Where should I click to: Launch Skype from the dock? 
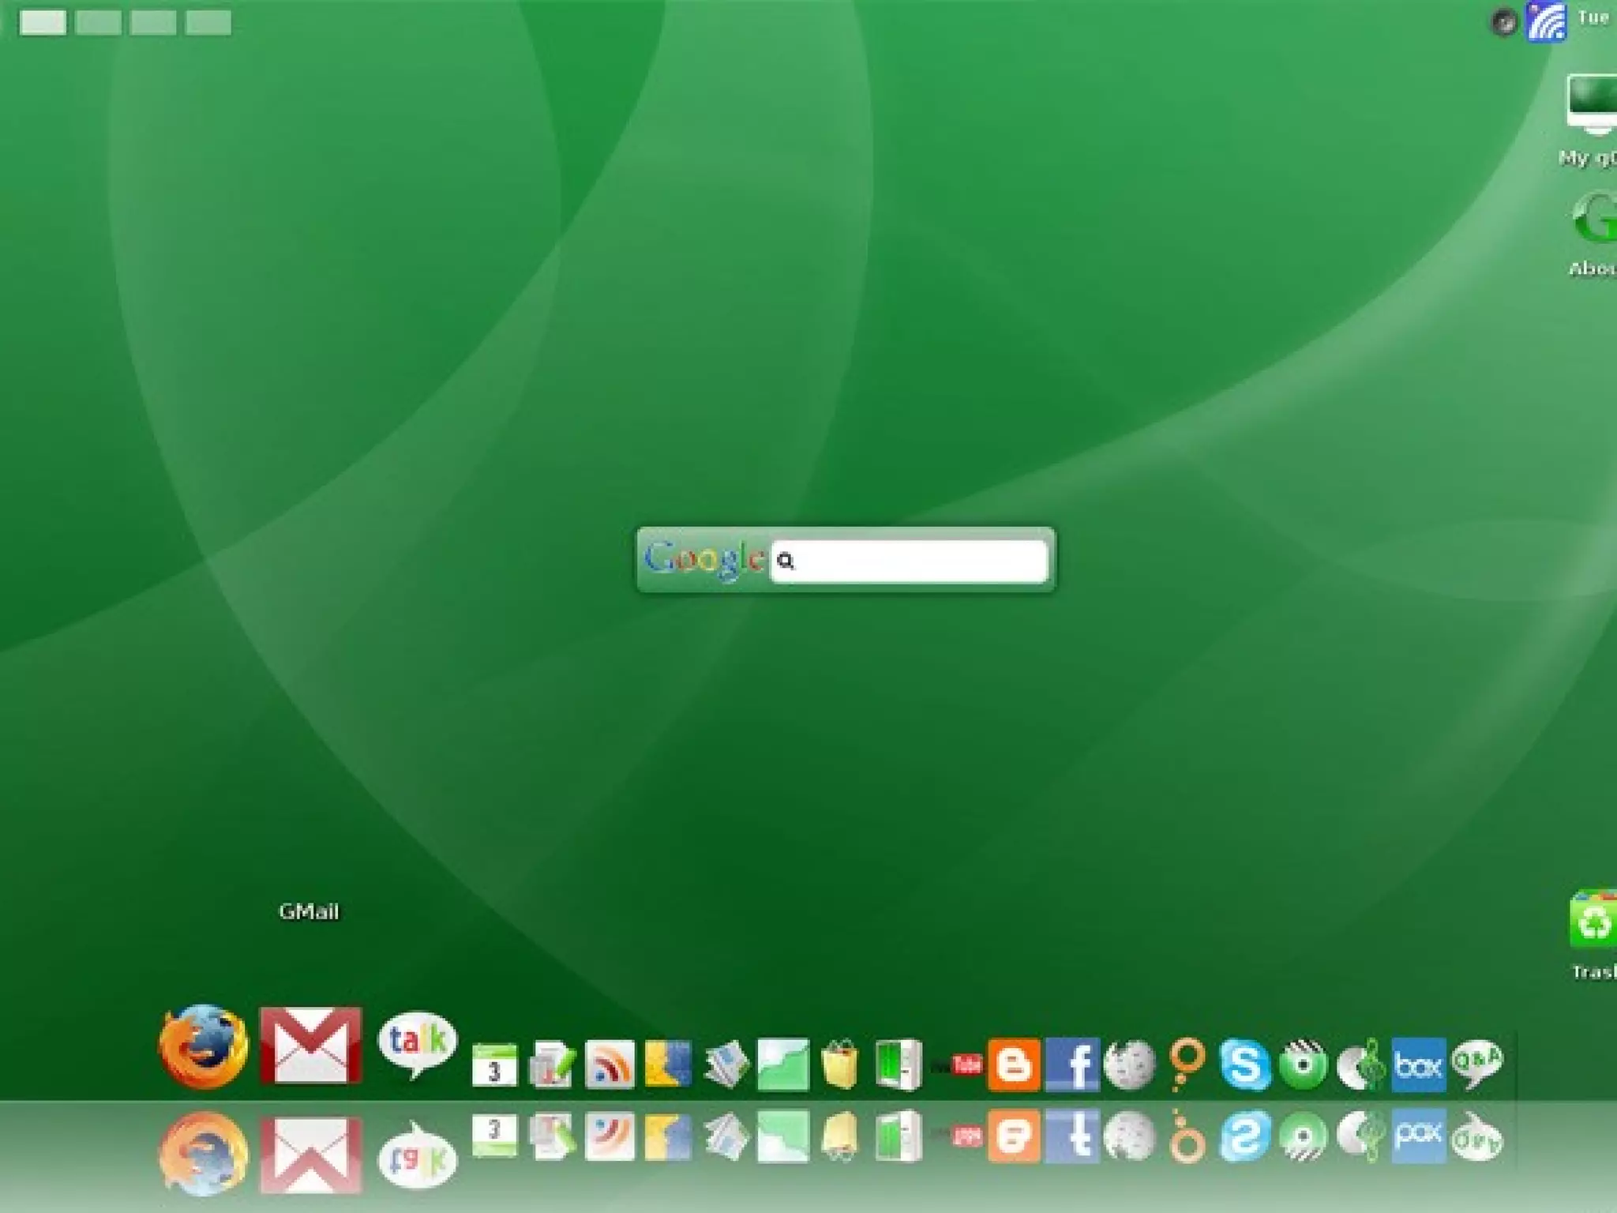tap(1244, 1065)
